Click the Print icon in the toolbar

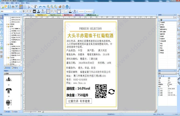coord(13,7)
